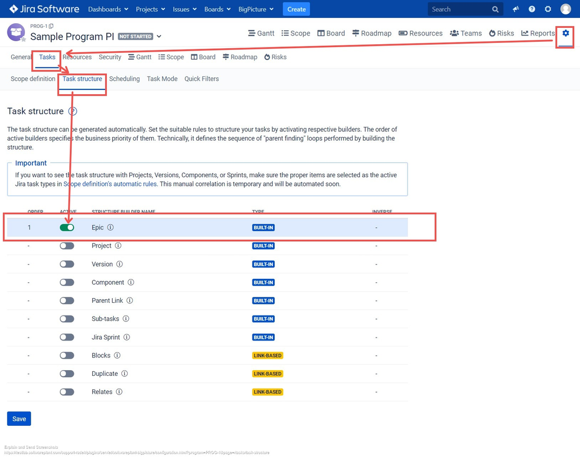Viewport: 580px width, 459px height.
Task: Show info for Epic builder
Action: point(110,227)
